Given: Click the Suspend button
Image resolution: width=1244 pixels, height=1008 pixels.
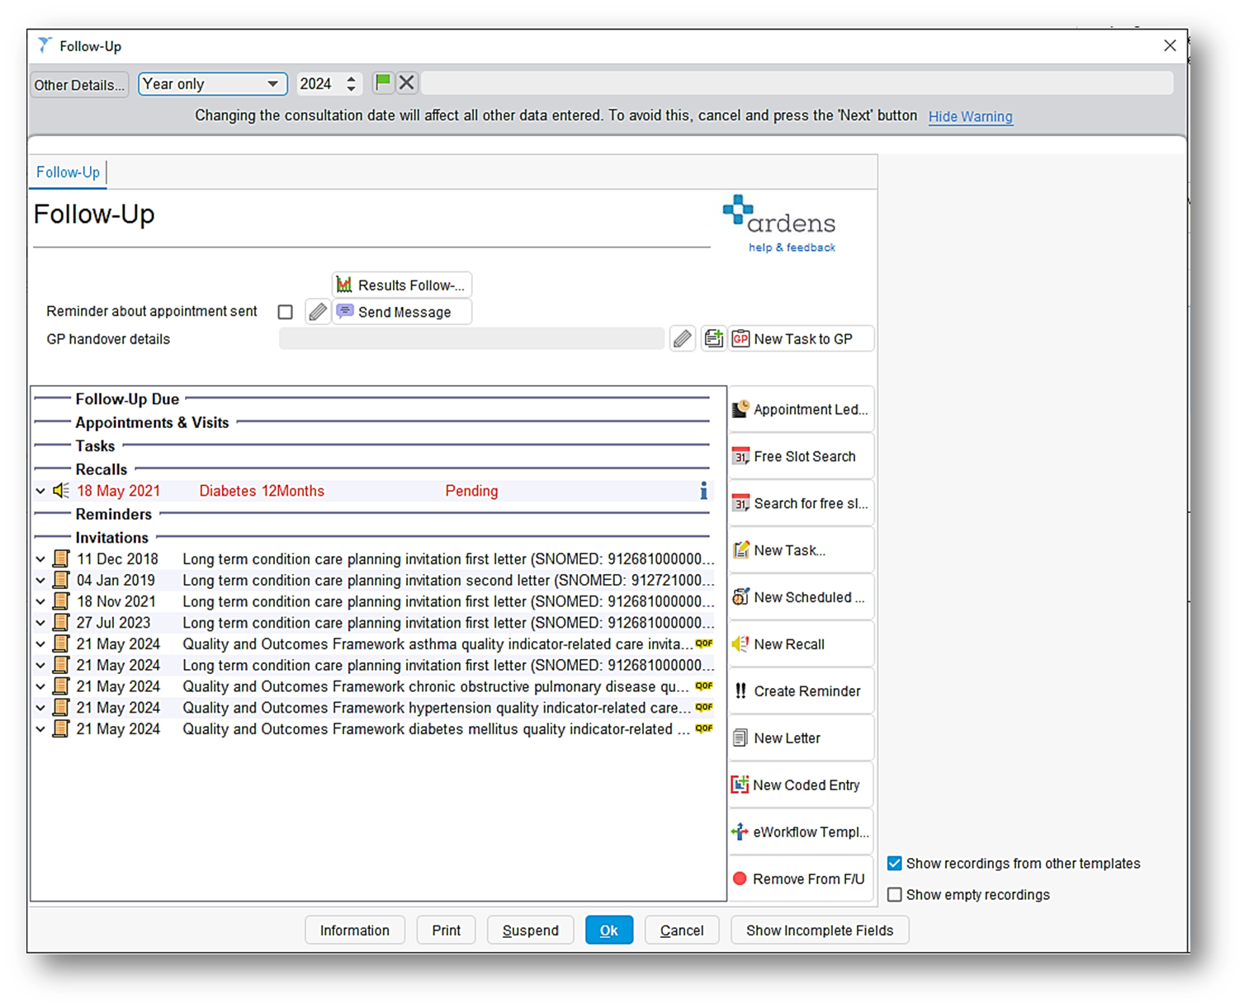Looking at the screenshot, I should pos(530,930).
